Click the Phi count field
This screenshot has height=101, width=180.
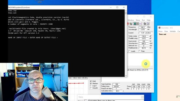(144, 89)
